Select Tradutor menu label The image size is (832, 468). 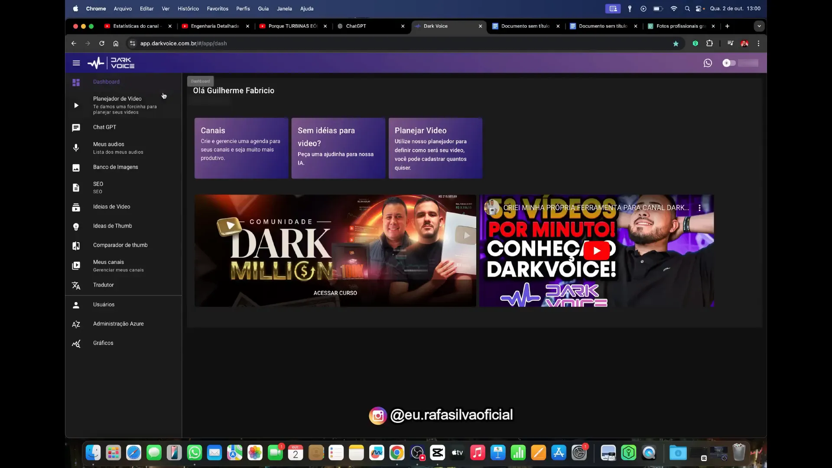[x=103, y=285]
